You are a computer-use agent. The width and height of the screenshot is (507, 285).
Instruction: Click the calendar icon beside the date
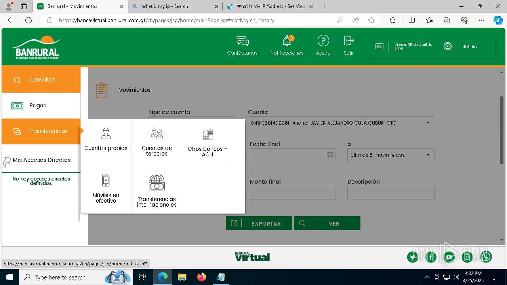click(x=379, y=46)
